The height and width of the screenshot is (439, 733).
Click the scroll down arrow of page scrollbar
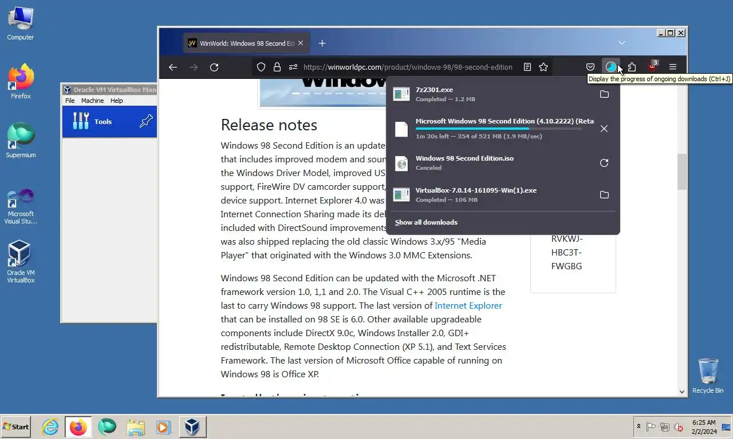681,392
